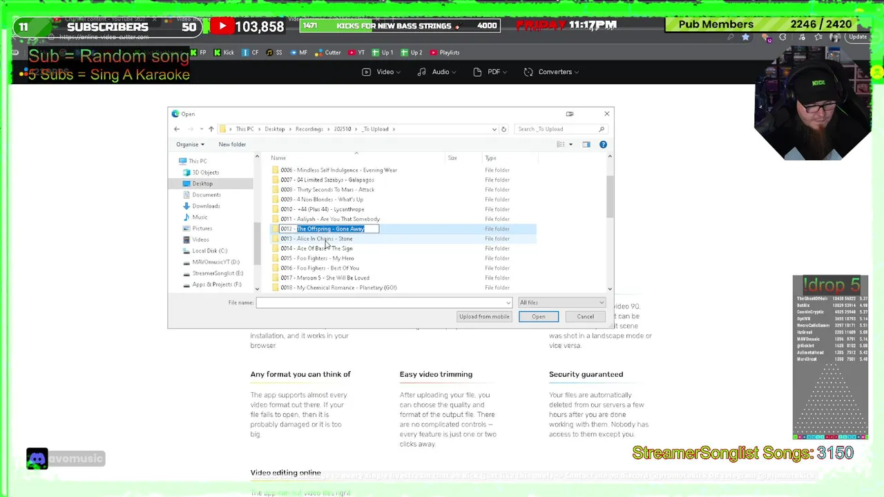The image size is (884, 497).
Task: Open the Help question mark icon
Action: tap(603, 144)
